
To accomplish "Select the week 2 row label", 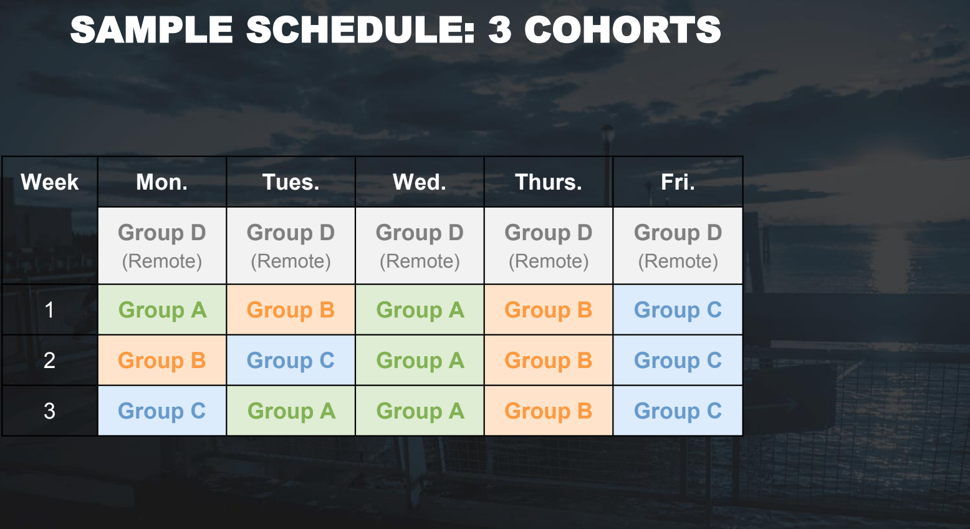I will [x=50, y=361].
